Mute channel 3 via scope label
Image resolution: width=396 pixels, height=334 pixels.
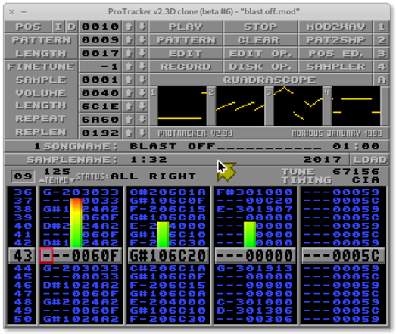tap(270, 92)
